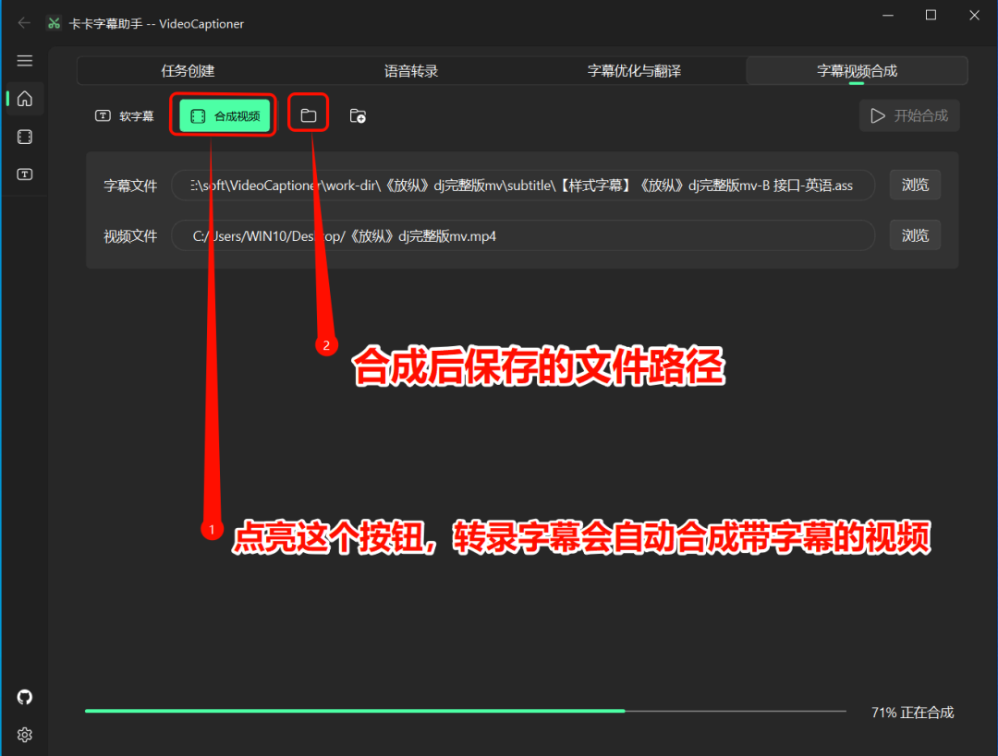Screen dimensions: 998x756
Task: Click the folder-with-plus icon
Action: [x=358, y=115]
